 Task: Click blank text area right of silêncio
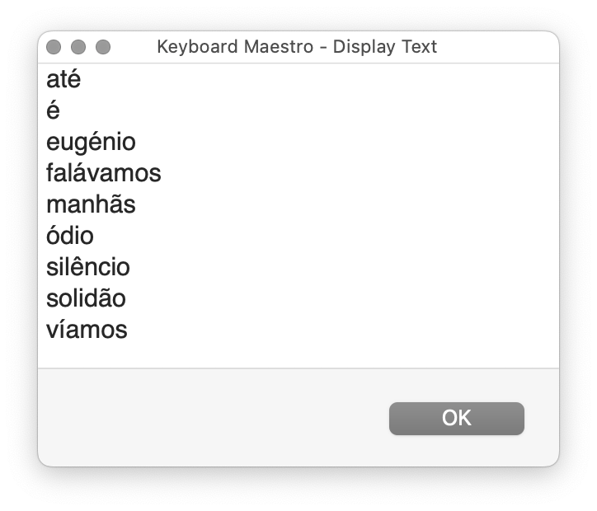pos(345,267)
